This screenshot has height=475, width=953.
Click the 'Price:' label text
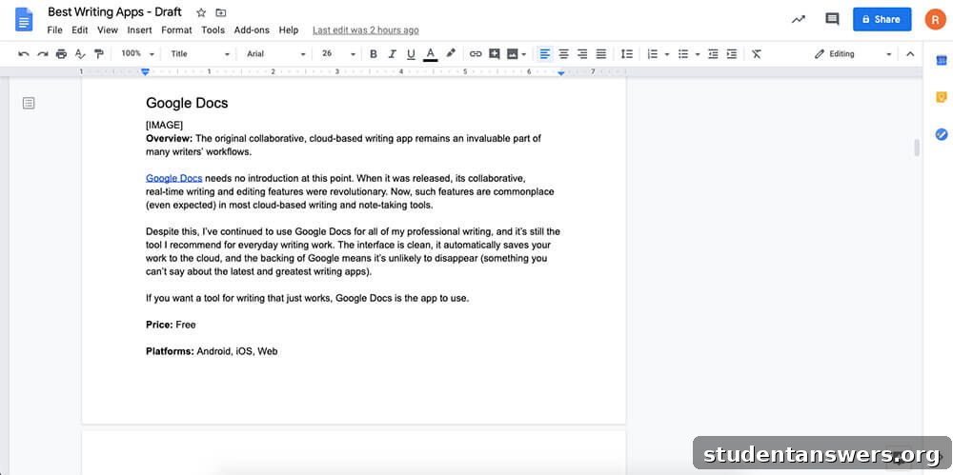(159, 325)
